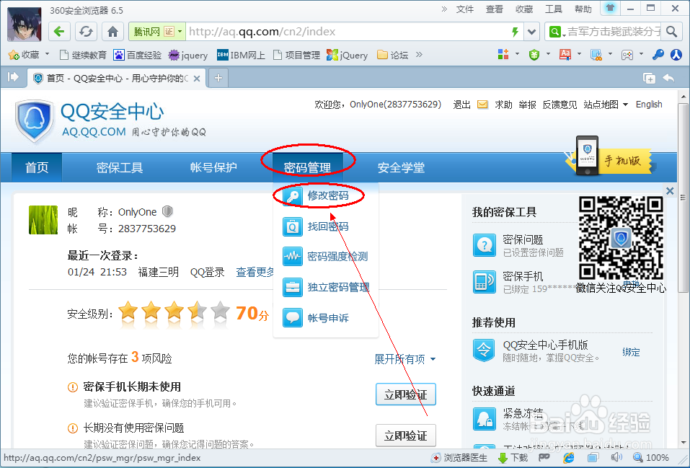Open the 继续教育 bookmark
This screenshot has height=468, width=690.
pos(83,55)
